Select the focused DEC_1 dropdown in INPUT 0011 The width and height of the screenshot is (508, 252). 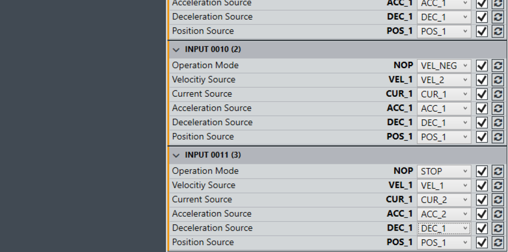click(444, 228)
